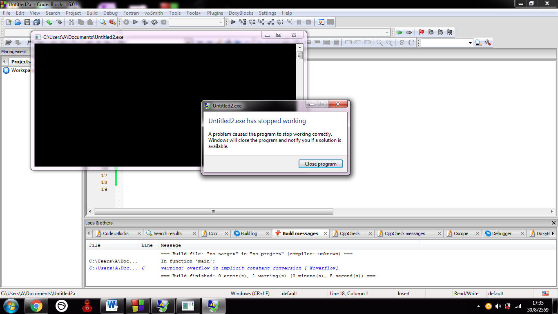558x314 pixels.
Task: Click the Close program button
Action: [x=321, y=164]
